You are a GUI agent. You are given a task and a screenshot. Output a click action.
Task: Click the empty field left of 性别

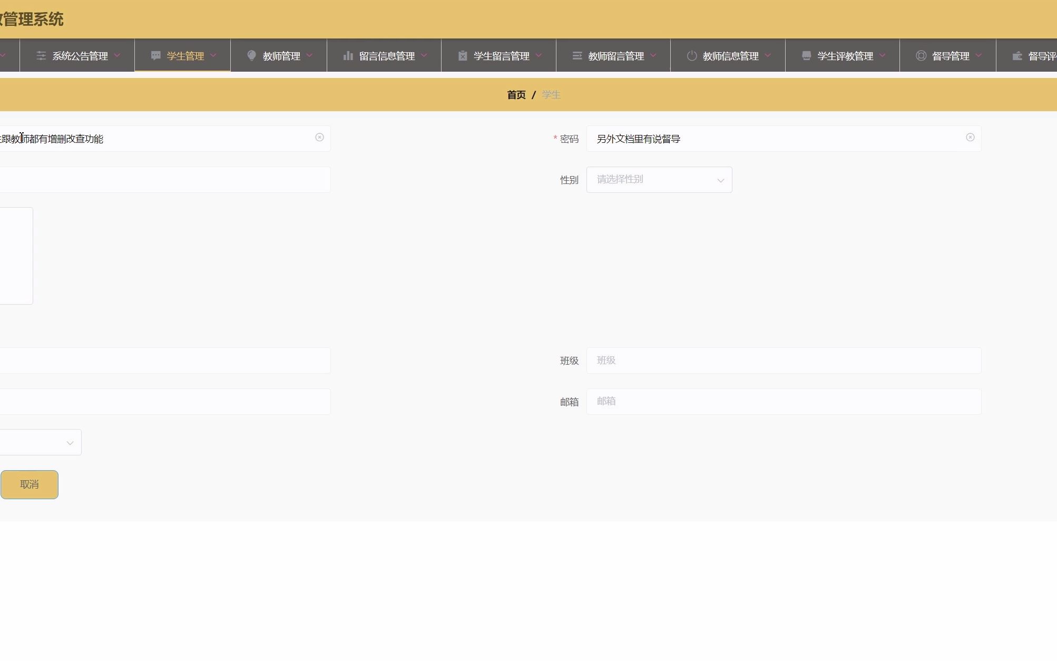click(x=165, y=180)
